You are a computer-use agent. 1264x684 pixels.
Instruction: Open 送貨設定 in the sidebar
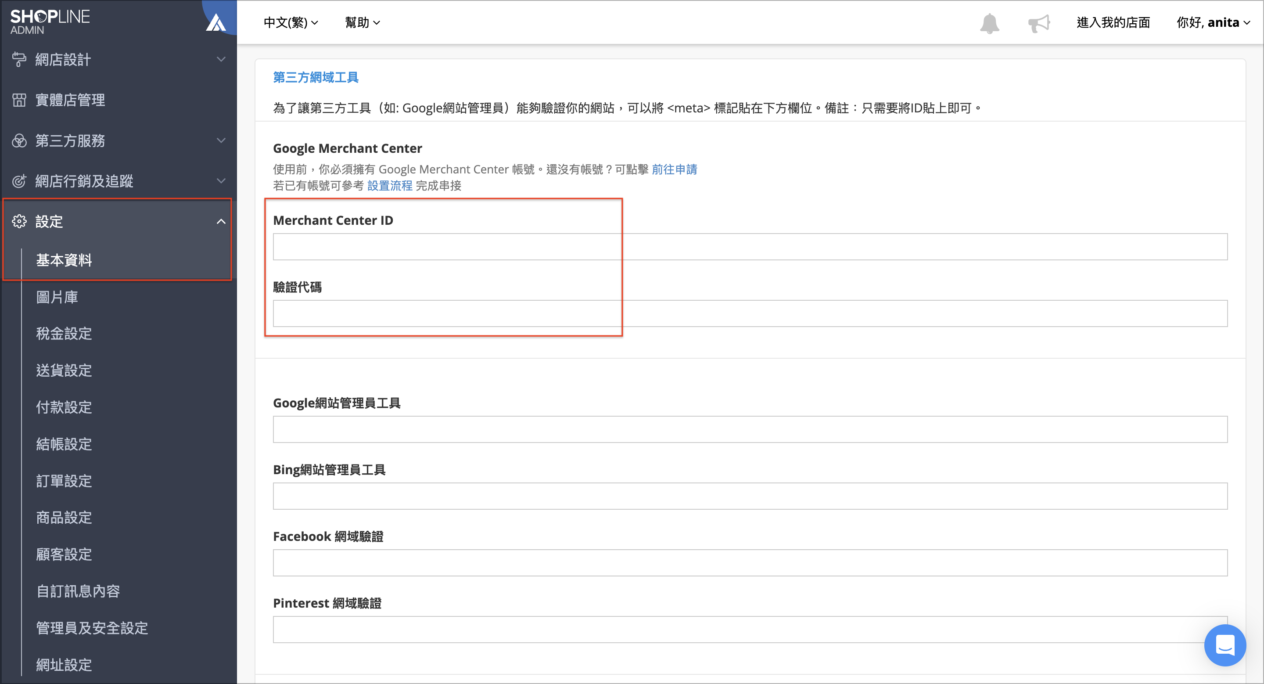pyautogui.click(x=64, y=371)
